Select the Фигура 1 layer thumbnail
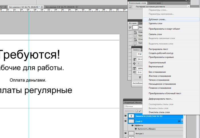The image size is (200, 138). (x=131, y=133)
